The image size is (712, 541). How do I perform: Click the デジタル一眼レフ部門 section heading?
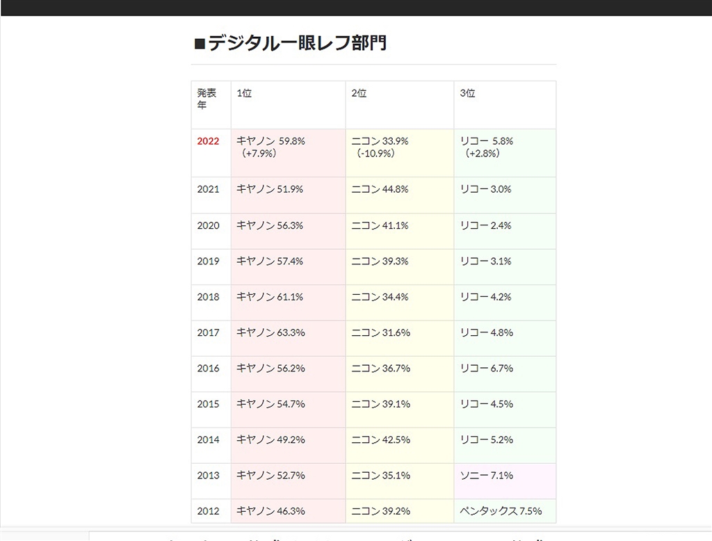290,44
